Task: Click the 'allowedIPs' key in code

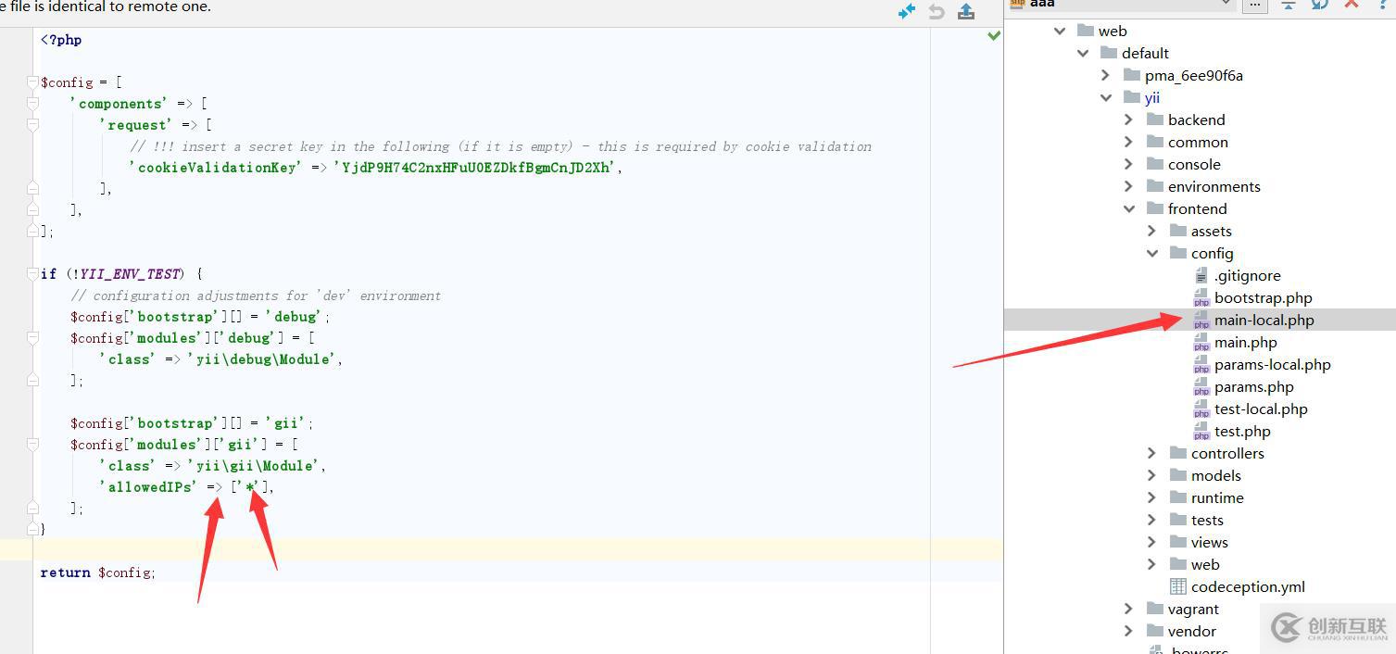Action: coord(147,487)
